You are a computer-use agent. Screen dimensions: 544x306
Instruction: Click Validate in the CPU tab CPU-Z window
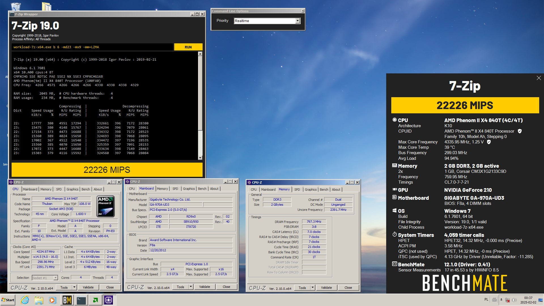coord(88,287)
